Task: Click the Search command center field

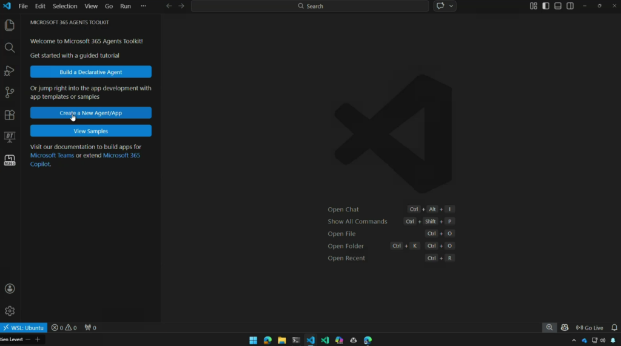Action: point(311,6)
